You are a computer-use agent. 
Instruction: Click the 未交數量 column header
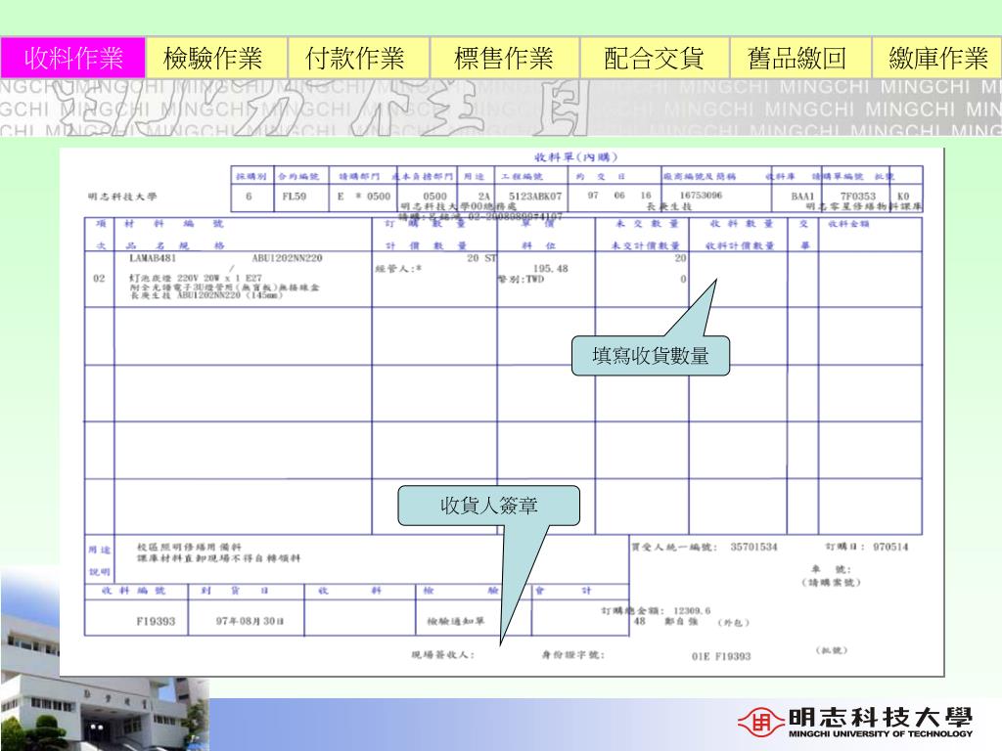647,224
